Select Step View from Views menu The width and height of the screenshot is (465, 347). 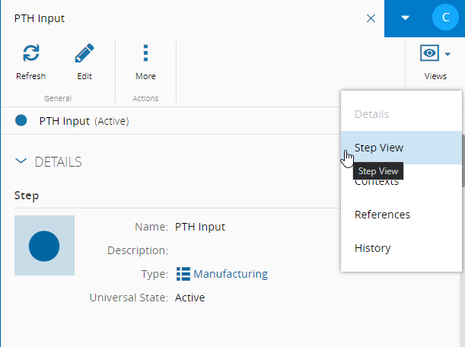(x=379, y=148)
